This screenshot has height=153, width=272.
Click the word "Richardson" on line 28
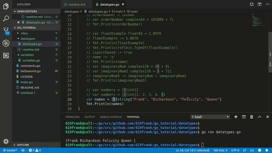tap(163, 99)
